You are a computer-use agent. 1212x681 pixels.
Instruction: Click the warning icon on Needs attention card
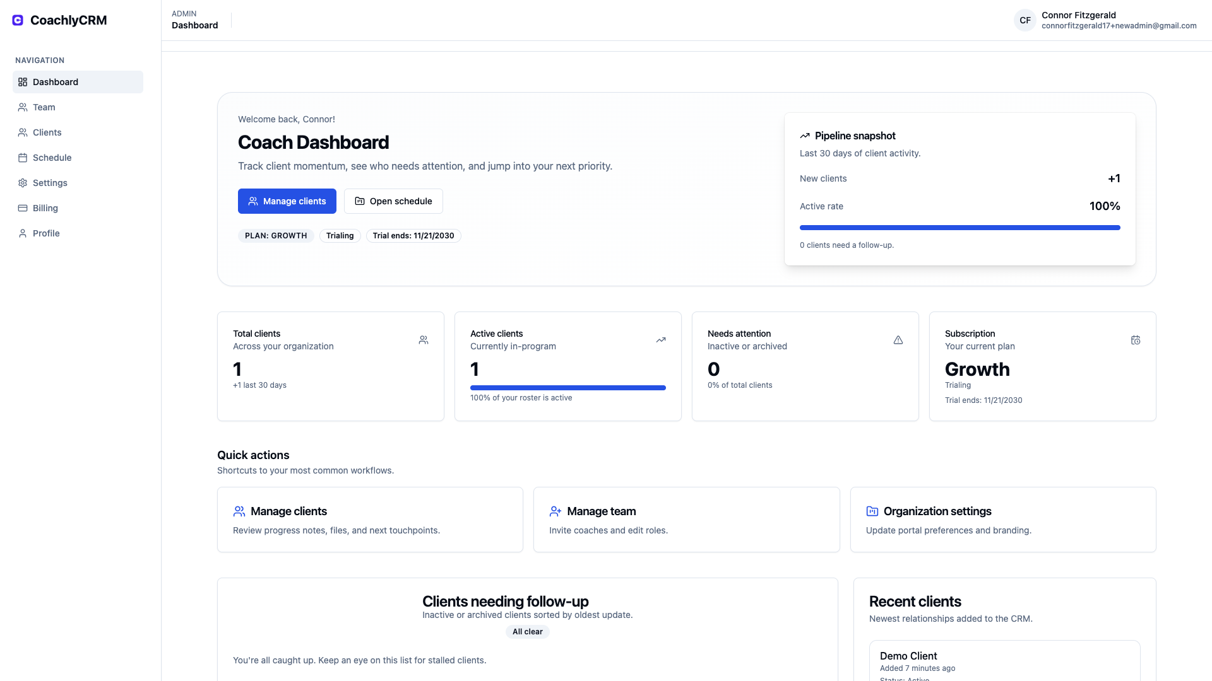click(x=898, y=340)
